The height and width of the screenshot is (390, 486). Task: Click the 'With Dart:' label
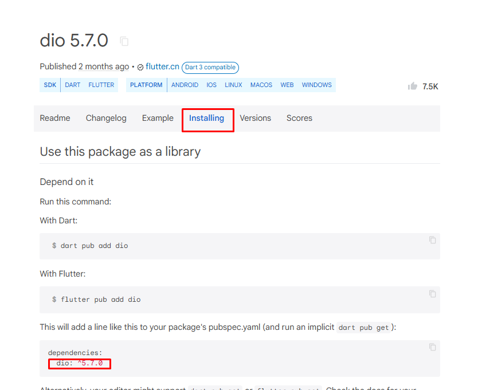[58, 220]
